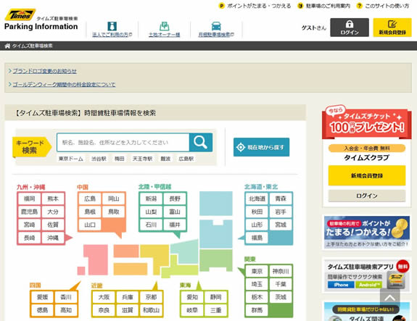Viewport: 417px width, 321px height.
Task: Select 山口 prefecture
Action: (90, 225)
